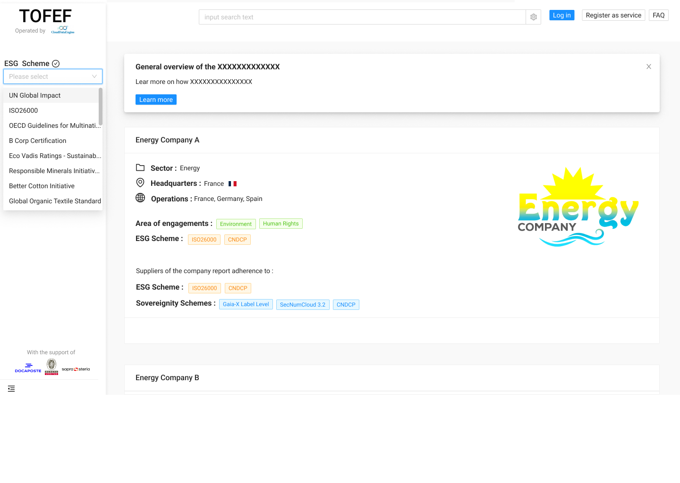Screen dimensions: 680x483
Task: Click the dropdown list scrollbar
Action: pos(101,107)
